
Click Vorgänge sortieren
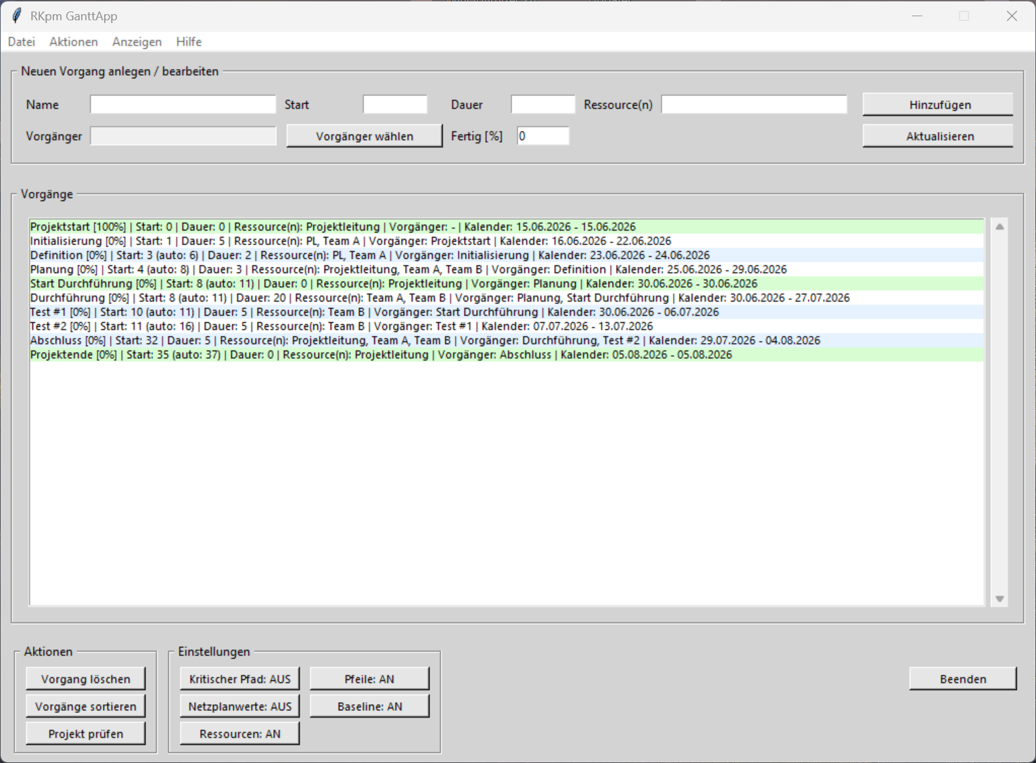tap(86, 706)
